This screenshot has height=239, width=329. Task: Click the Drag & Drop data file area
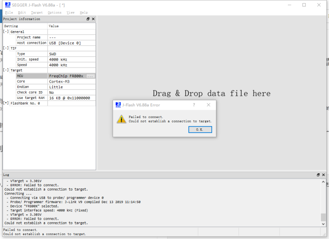212,93
